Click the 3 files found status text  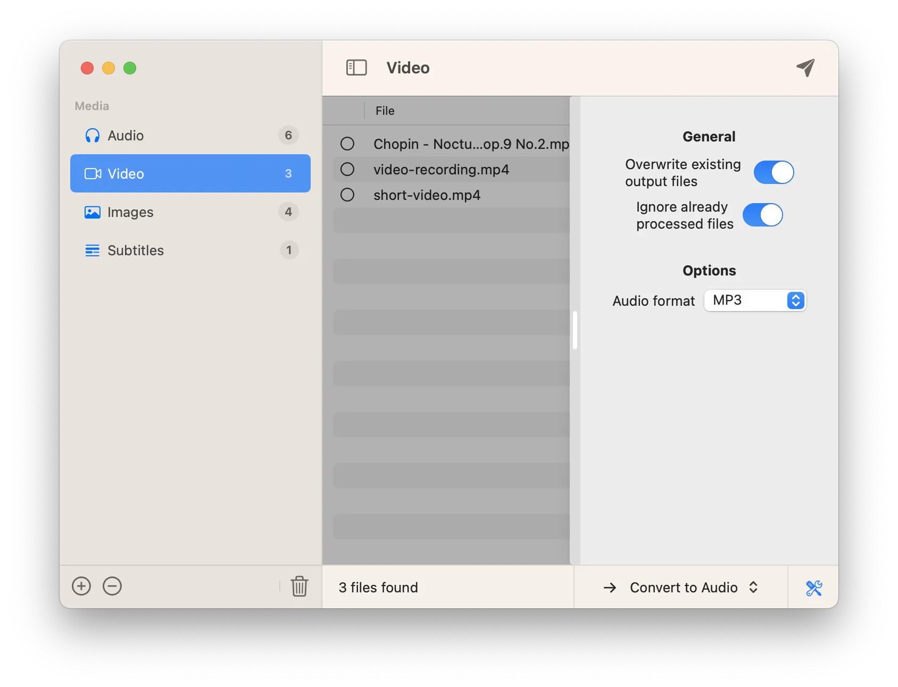pos(378,588)
